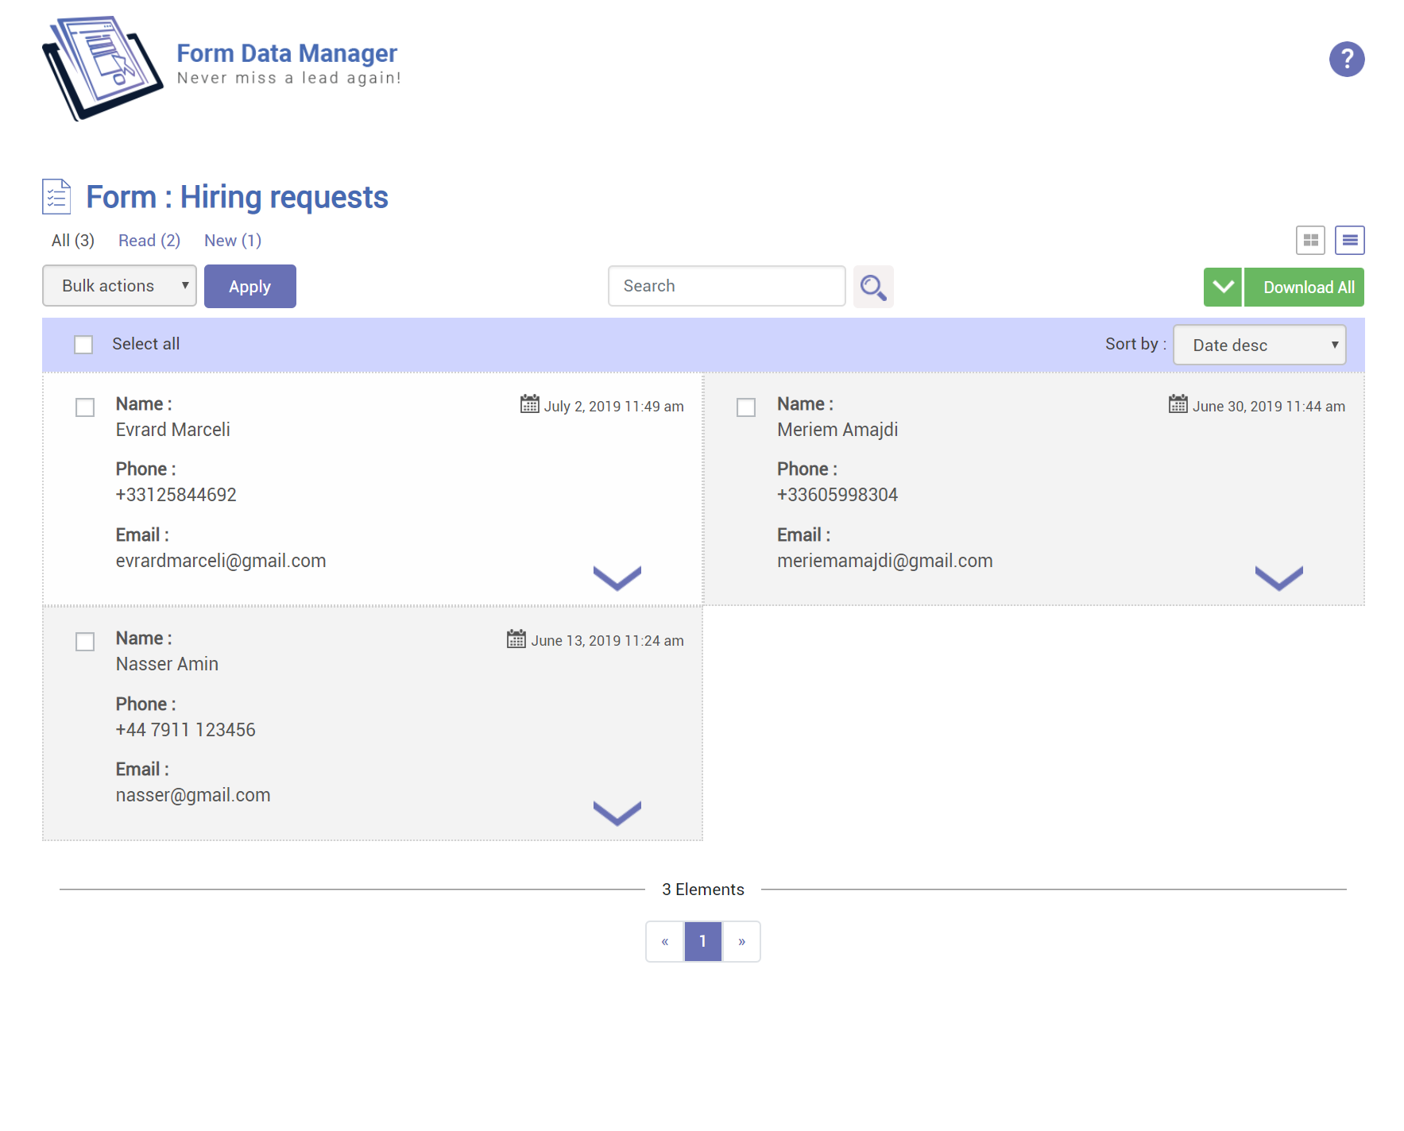Screen dimensions: 1404x1131
Task: Filter by New (1) submissions
Action: click(232, 241)
